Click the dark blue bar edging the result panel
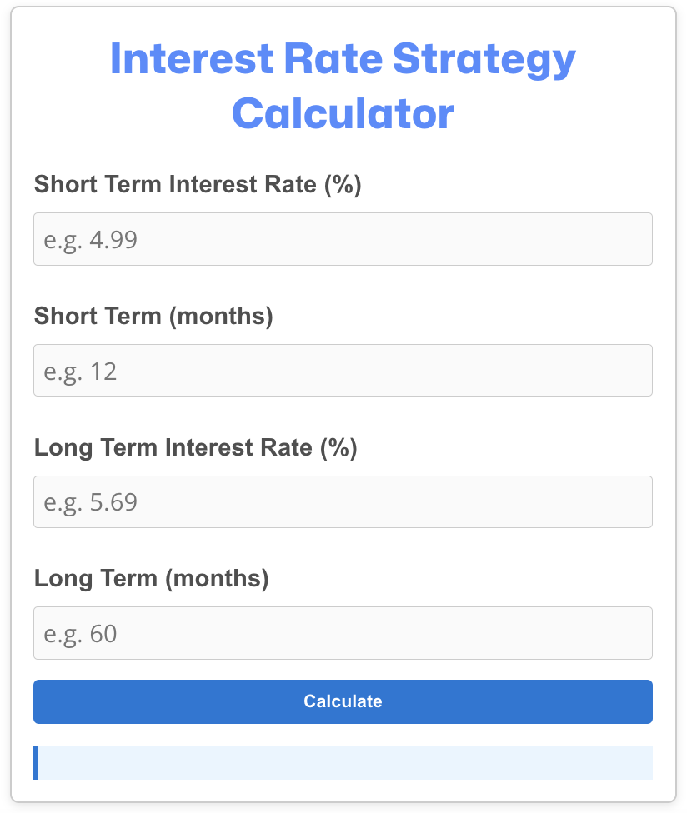The height and width of the screenshot is (813, 687). [35, 763]
